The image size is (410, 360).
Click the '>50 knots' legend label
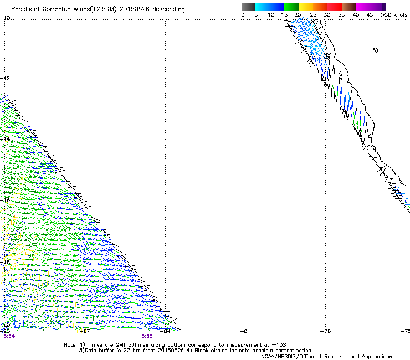coord(394,15)
